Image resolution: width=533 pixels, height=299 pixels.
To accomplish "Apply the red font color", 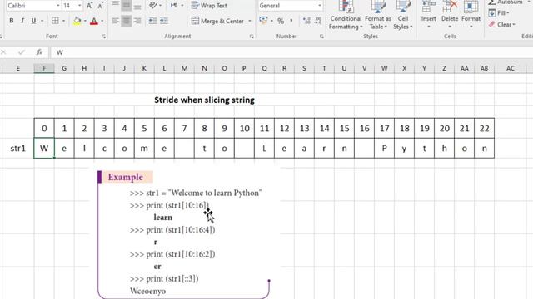I will 94,21.
